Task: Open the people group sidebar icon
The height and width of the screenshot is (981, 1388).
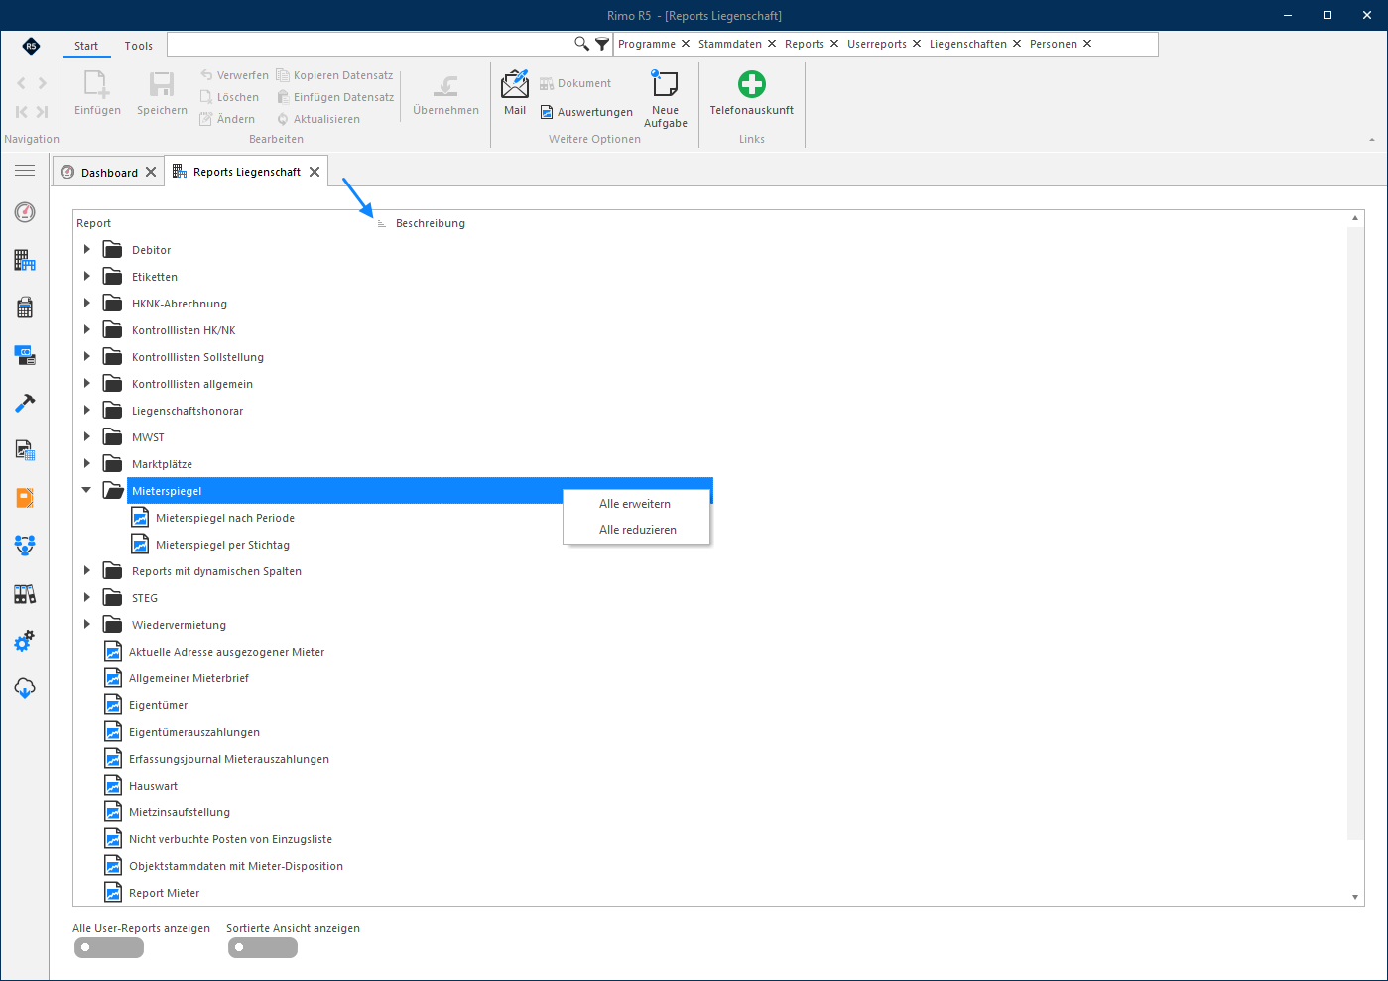Action: coord(25,545)
